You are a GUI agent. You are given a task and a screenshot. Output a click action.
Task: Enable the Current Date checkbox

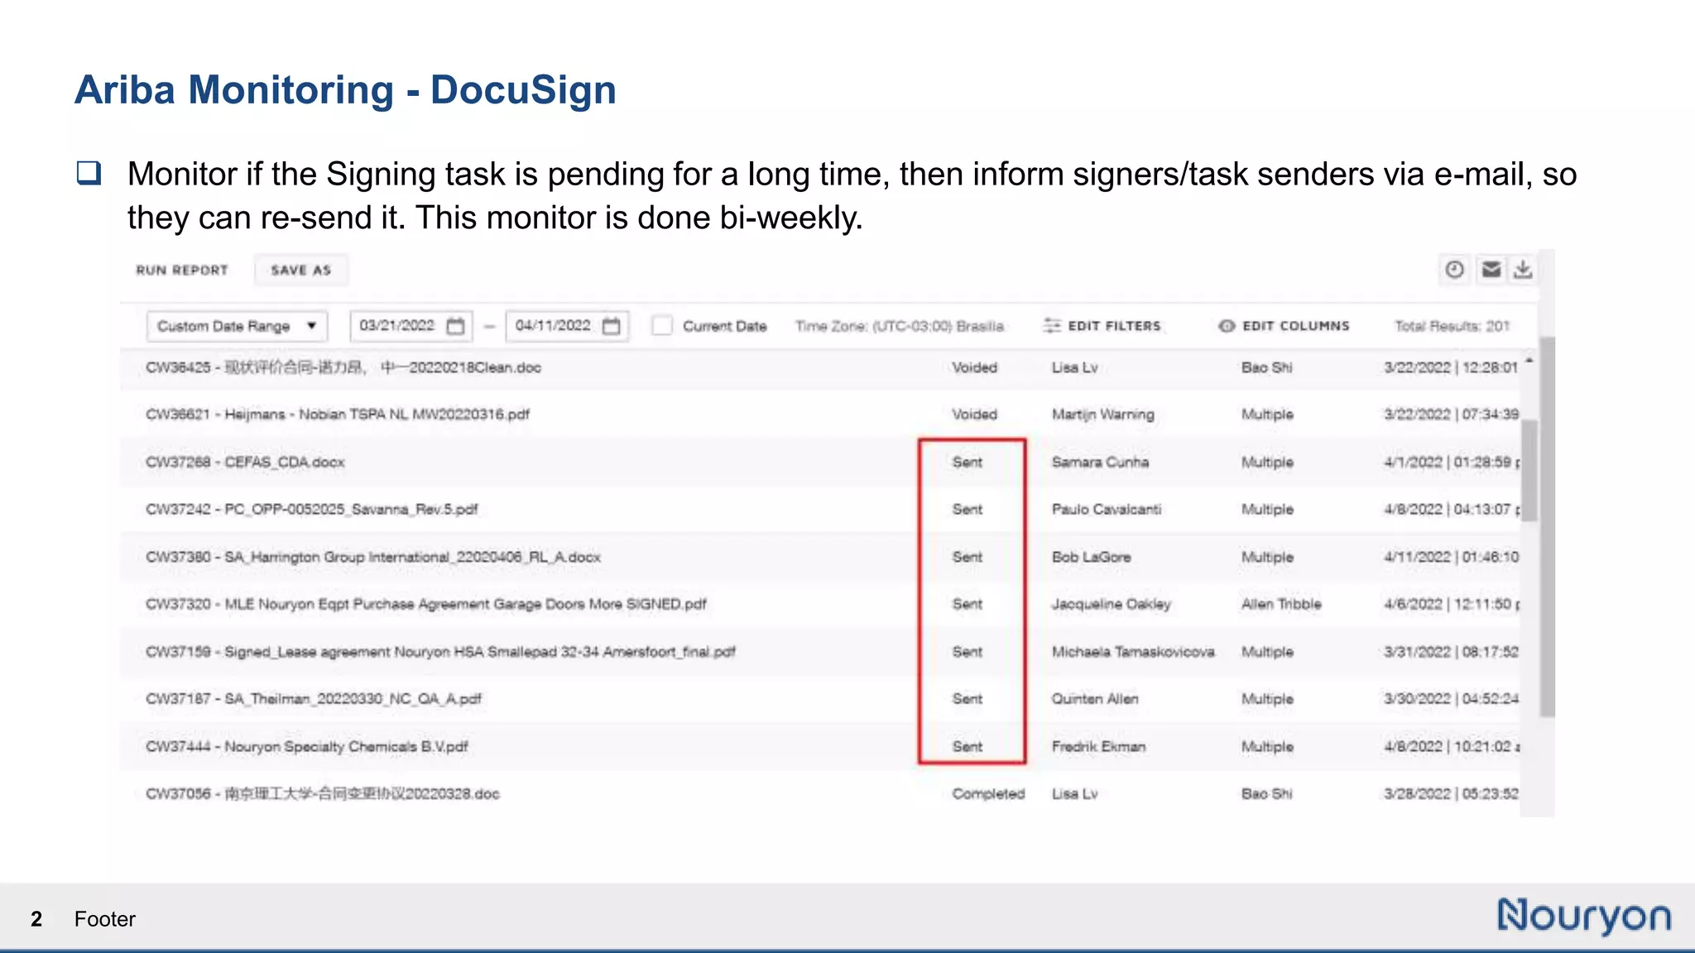pyautogui.click(x=662, y=326)
